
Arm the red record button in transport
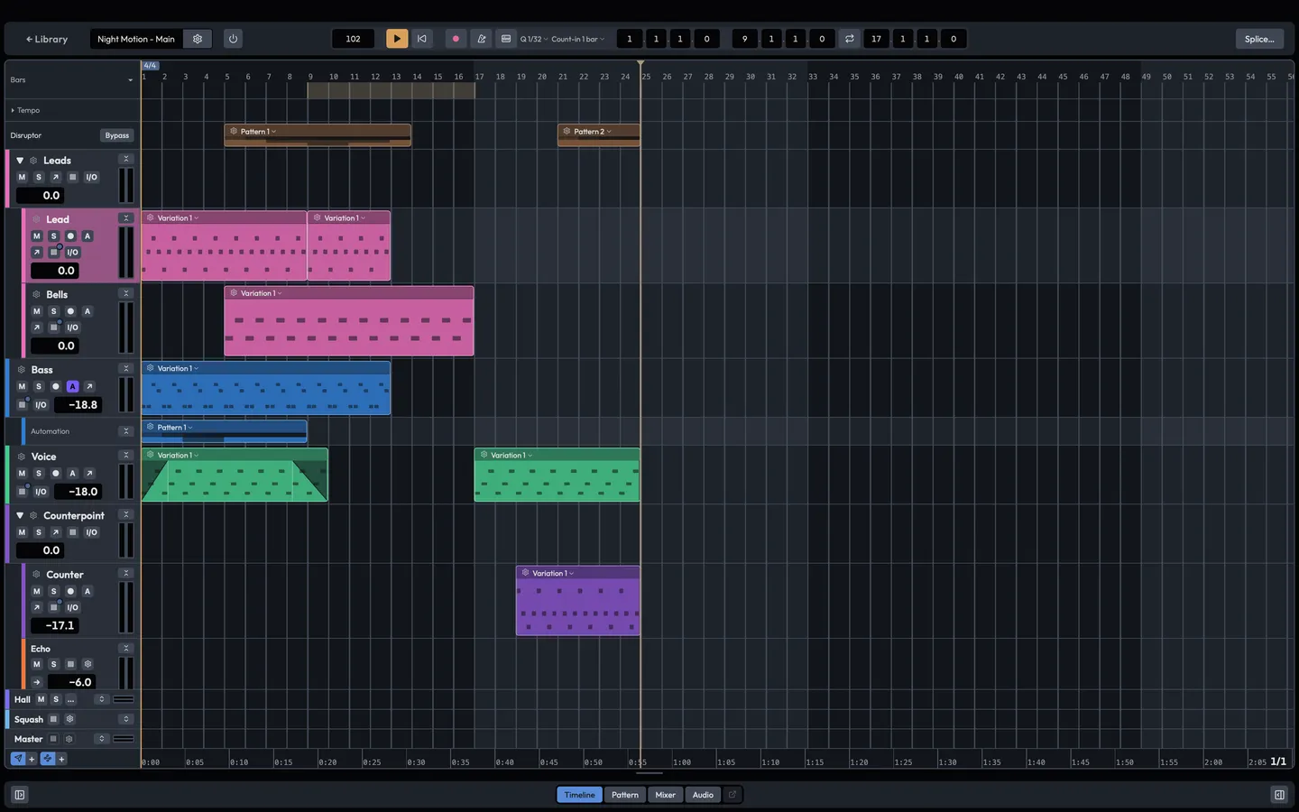pyautogui.click(x=456, y=39)
